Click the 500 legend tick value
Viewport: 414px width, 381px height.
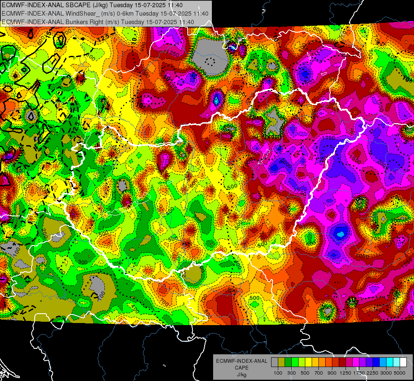coord(305,373)
